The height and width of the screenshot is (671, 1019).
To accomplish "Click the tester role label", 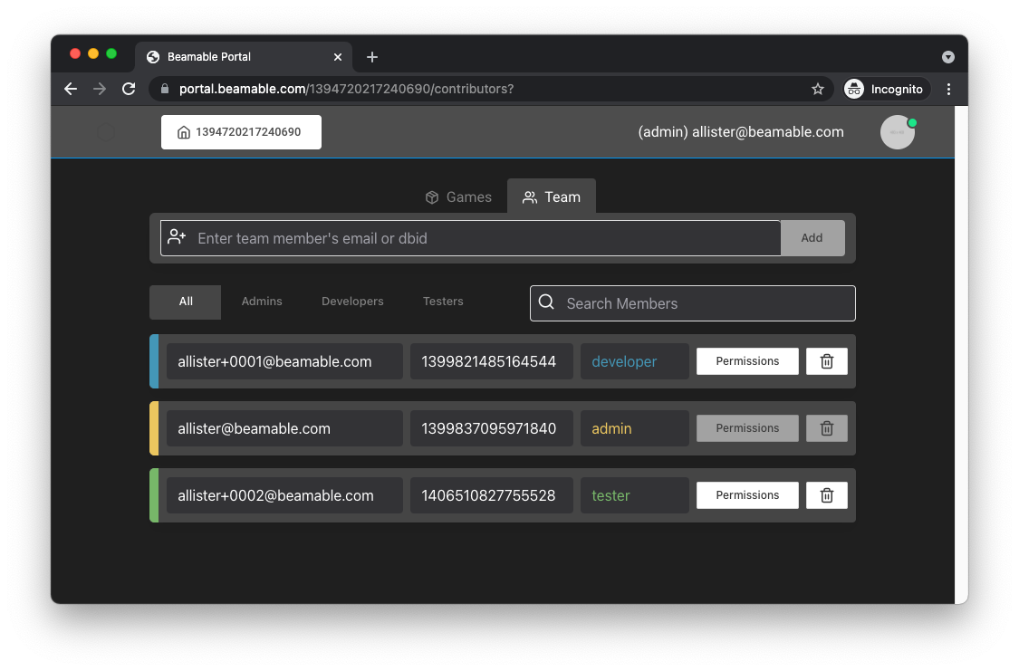I will coord(610,495).
